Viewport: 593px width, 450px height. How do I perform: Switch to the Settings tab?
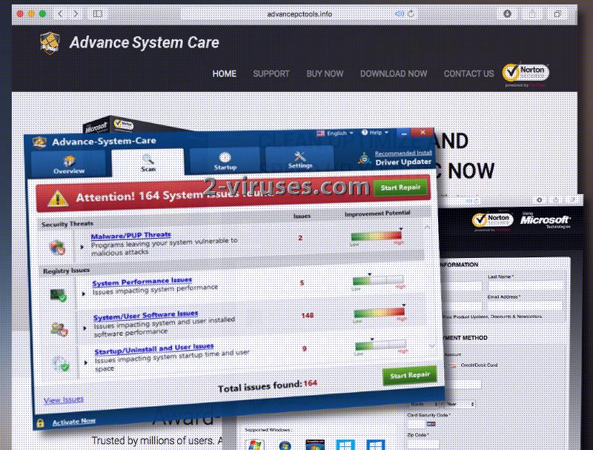(300, 159)
